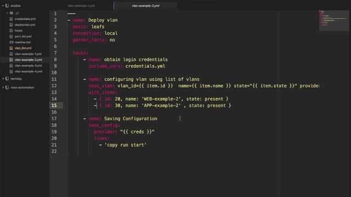Open the modified vlan_list.yml file
351x197 pixels.
click(x=23, y=48)
